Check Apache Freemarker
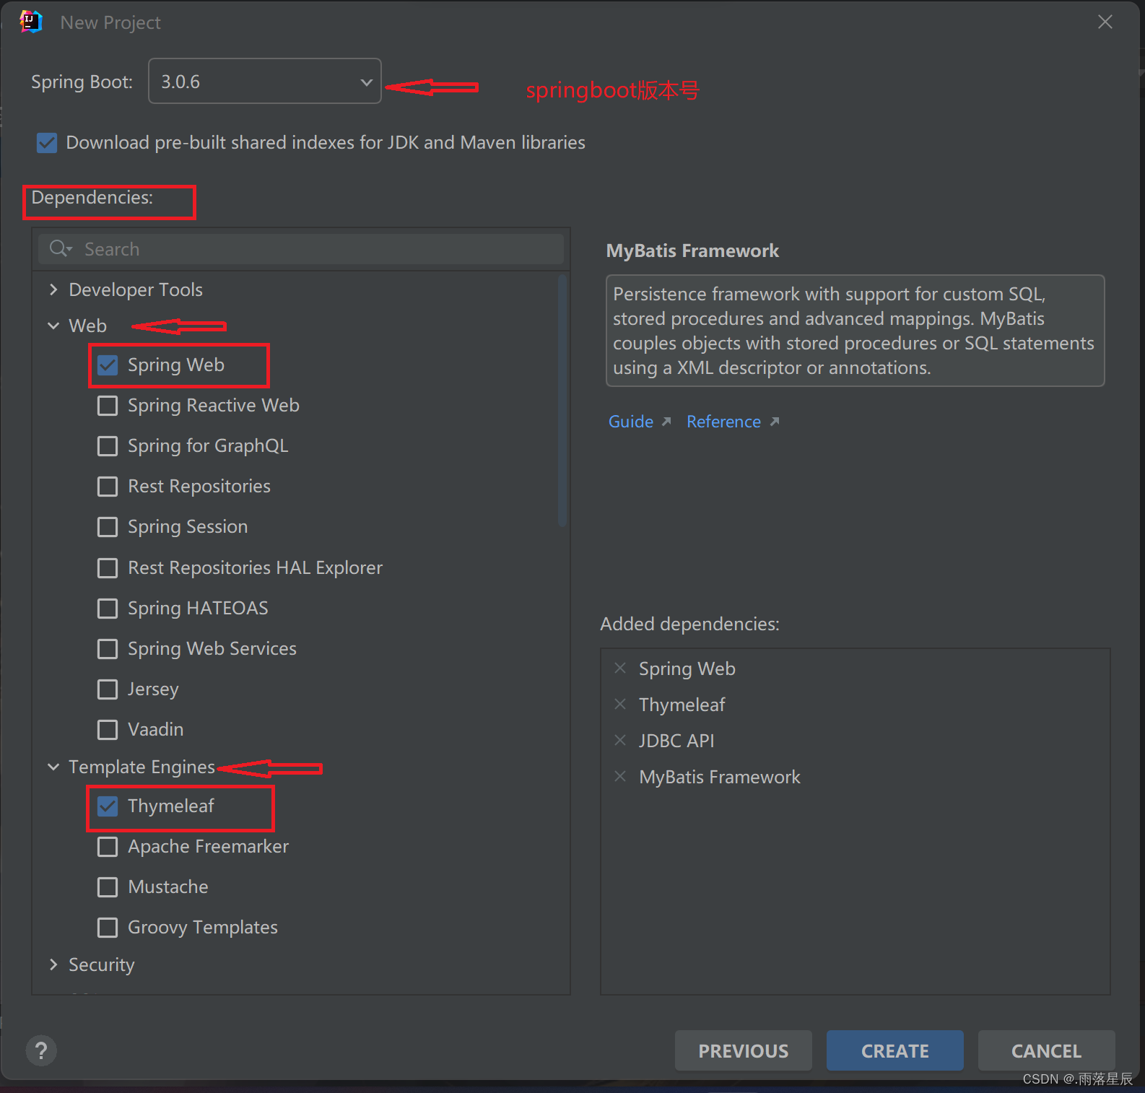 108,847
